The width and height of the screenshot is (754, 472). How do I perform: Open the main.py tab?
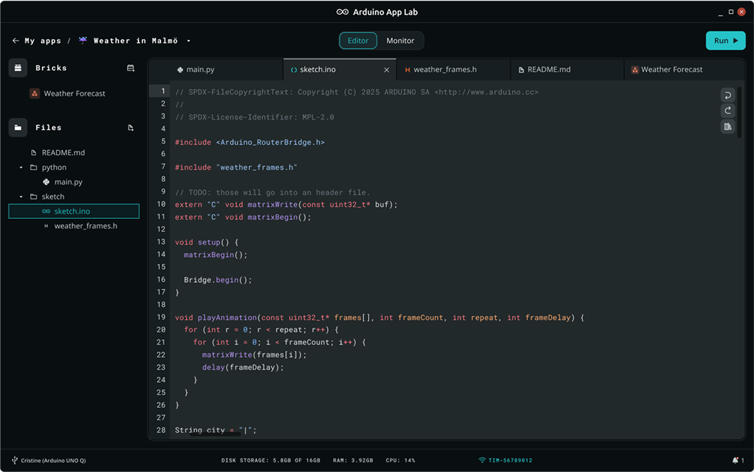click(200, 70)
